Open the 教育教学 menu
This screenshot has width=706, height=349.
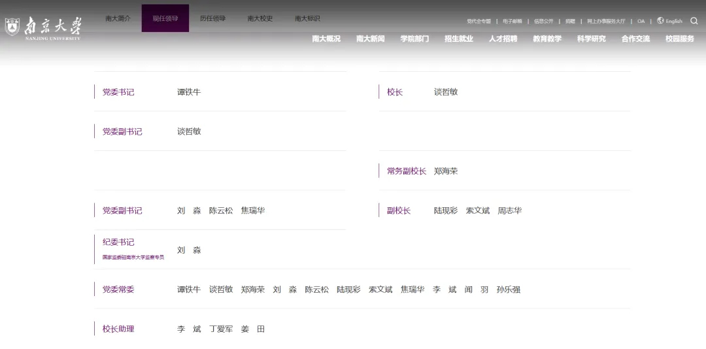pyautogui.click(x=548, y=39)
